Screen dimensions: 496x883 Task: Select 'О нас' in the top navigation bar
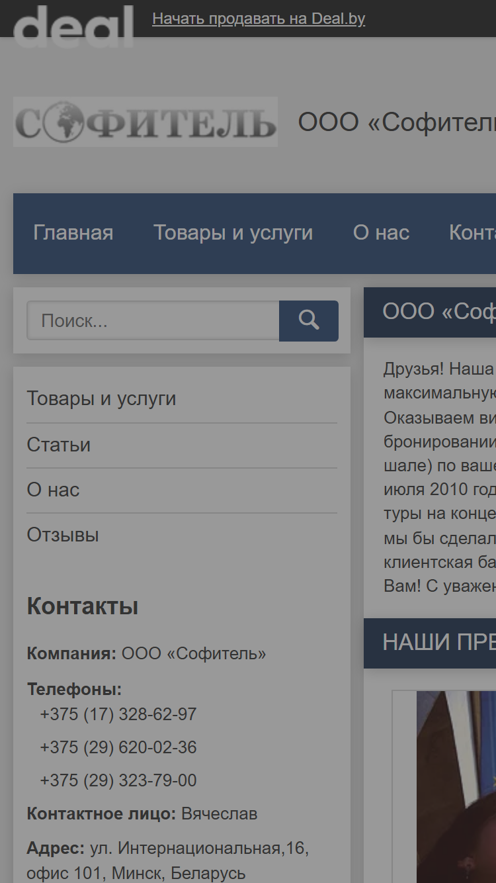tap(381, 233)
